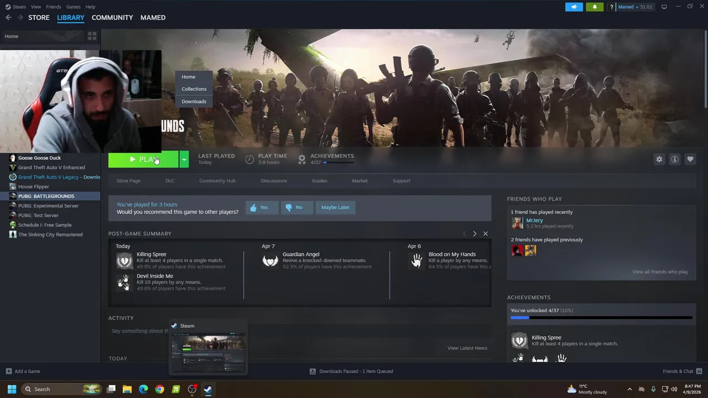The image size is (708, 398).
Task: Open the question mark help icon
Action: pos(611,7)
